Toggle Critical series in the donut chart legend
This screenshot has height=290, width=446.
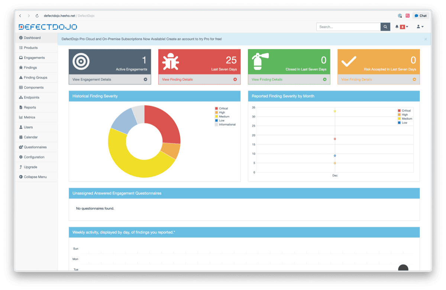point(223,108)
